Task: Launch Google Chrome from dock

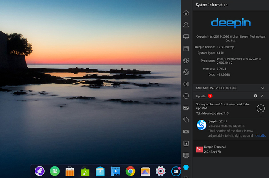Action: [130, 171]
